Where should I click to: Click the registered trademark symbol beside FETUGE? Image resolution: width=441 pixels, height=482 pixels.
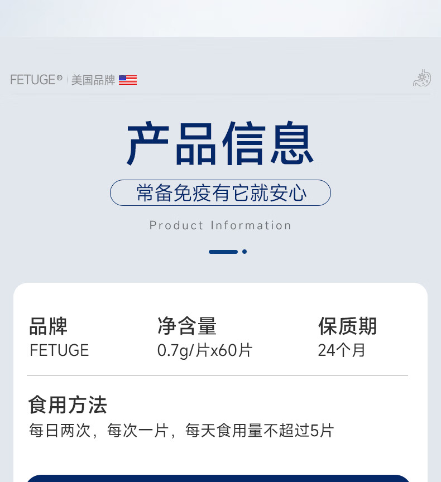(59, 77)
